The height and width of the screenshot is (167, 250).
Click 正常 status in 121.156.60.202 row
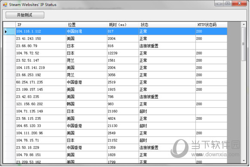pyautogui.click(x=167, y=104)
